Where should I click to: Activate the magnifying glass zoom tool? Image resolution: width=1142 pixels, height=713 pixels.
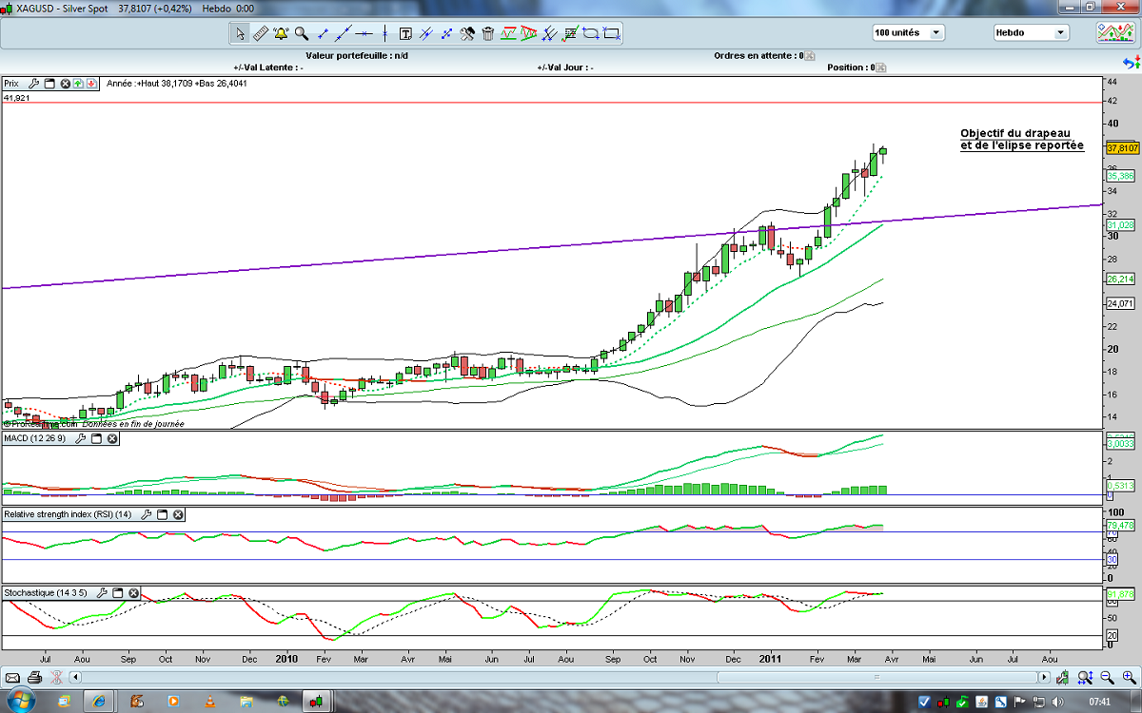pos(302,33)
